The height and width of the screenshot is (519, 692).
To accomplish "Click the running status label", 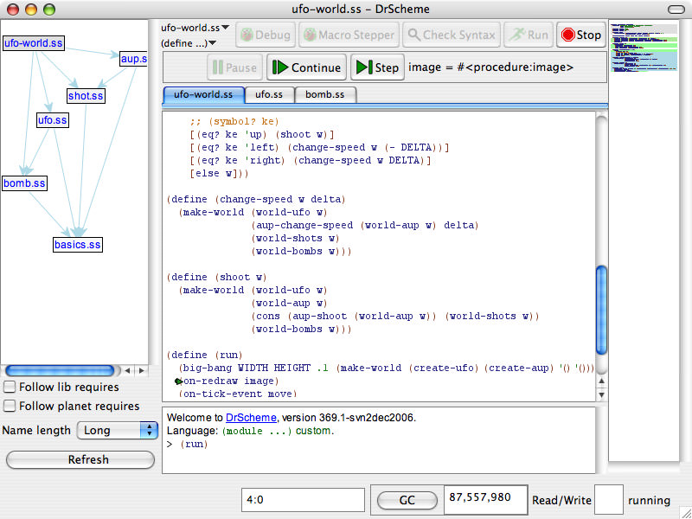I will tap(649, 501).
